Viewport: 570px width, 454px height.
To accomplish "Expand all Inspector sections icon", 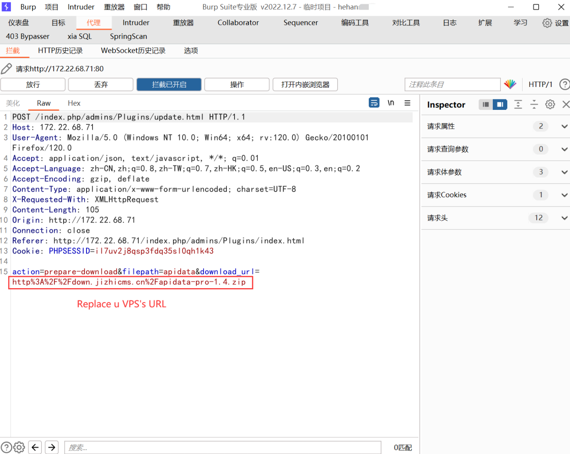I will click(x=518, y=105).
